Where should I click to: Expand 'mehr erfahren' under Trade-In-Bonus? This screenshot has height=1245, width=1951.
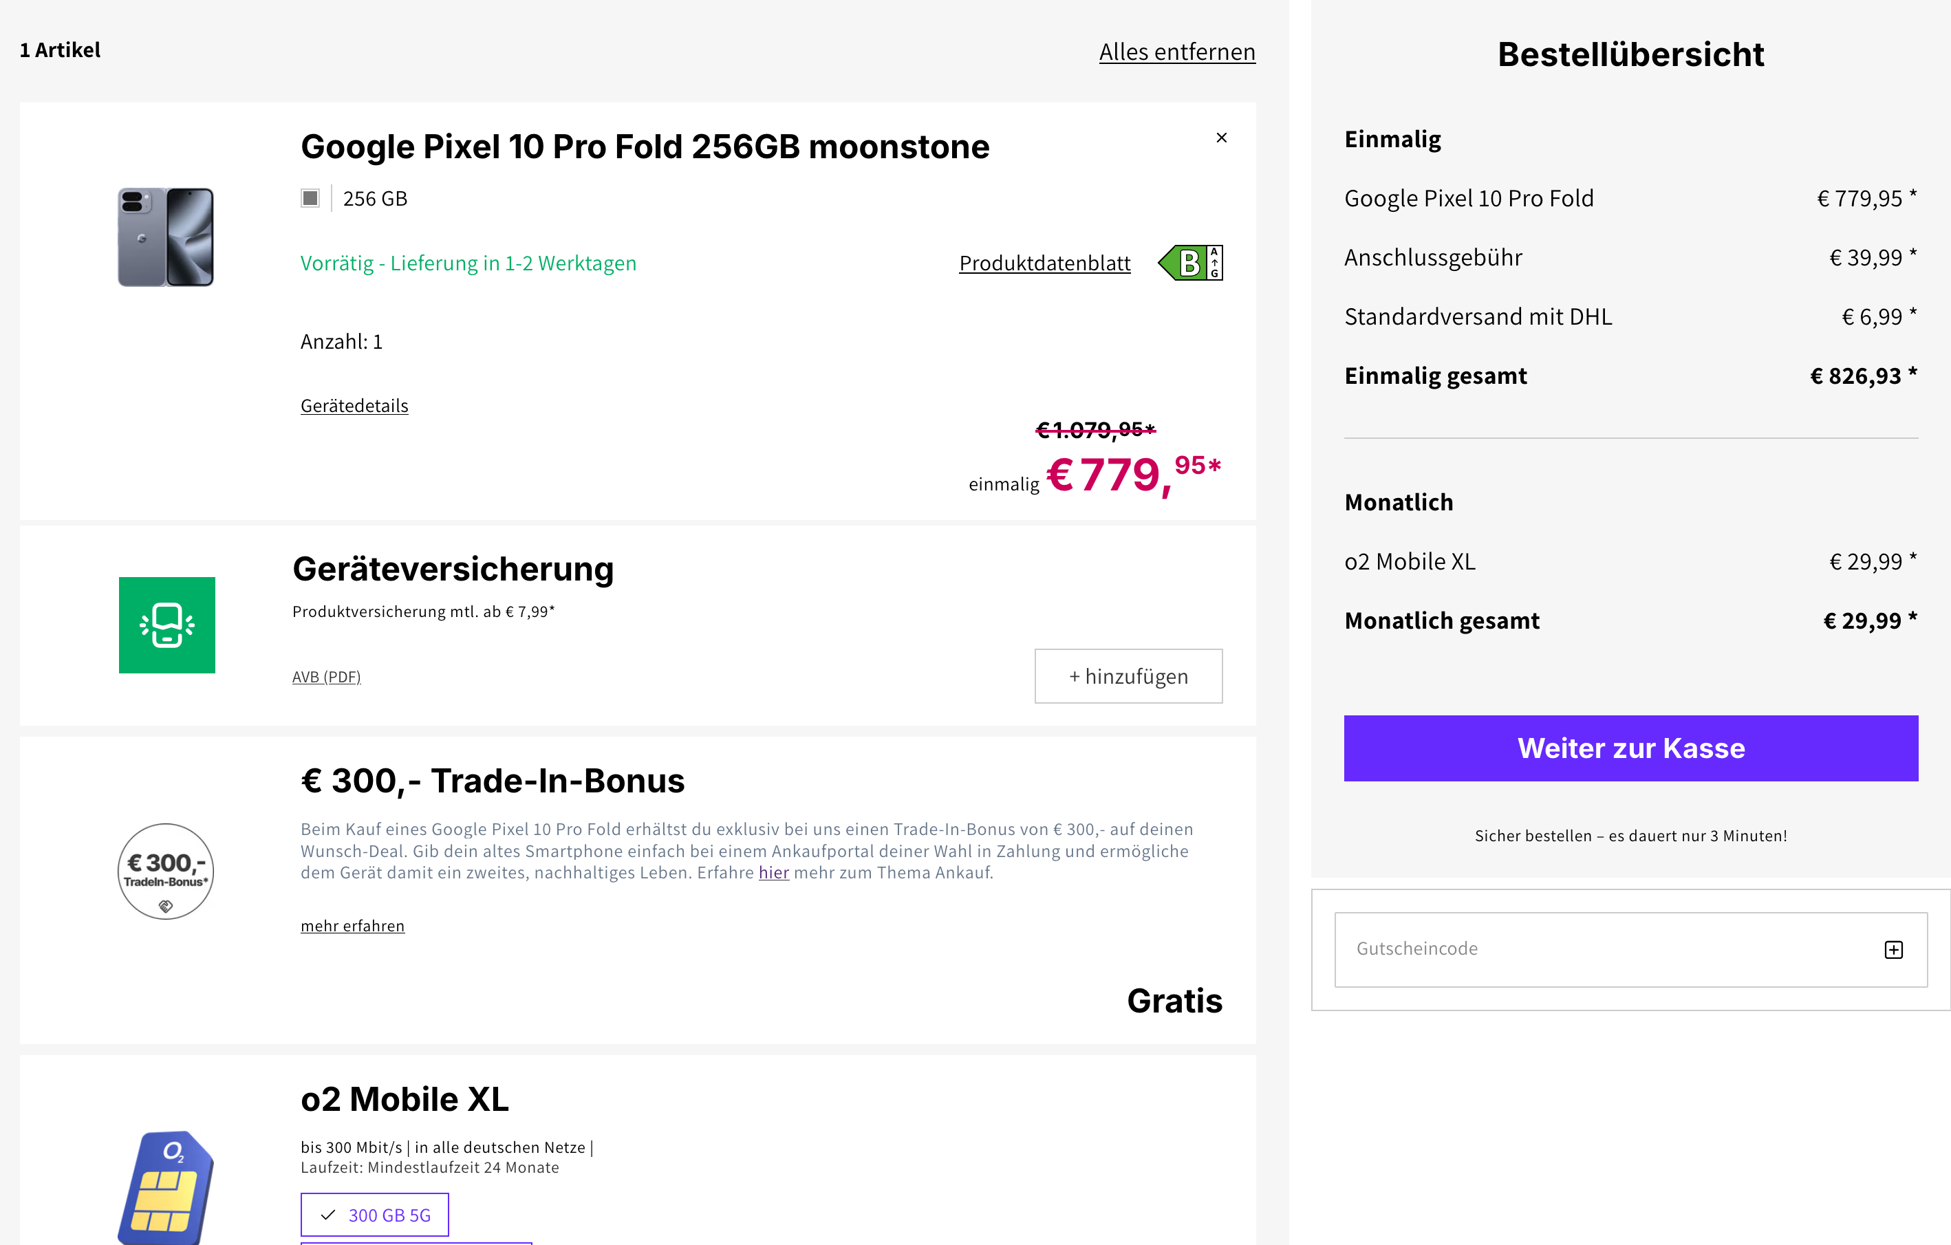click(x=352, y=926)
